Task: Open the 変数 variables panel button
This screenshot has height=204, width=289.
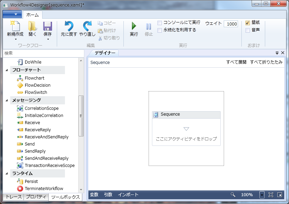Action: pyautogui.click(x=94, y=194)
